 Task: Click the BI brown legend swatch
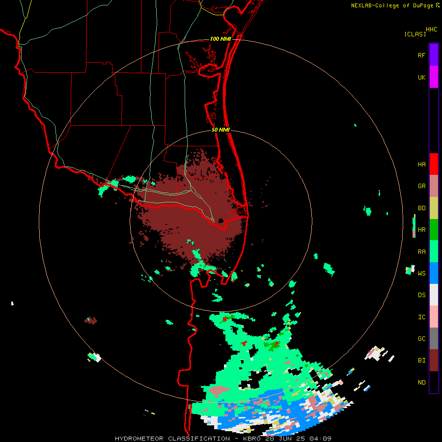point(434,360)
